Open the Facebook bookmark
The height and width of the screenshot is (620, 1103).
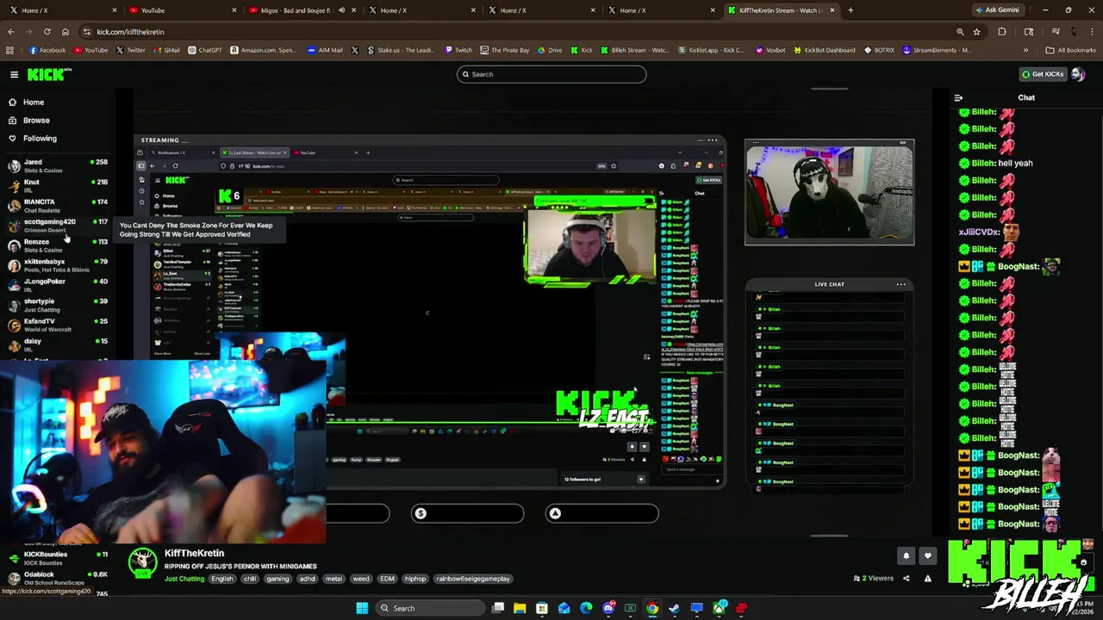tap(47, 50)
